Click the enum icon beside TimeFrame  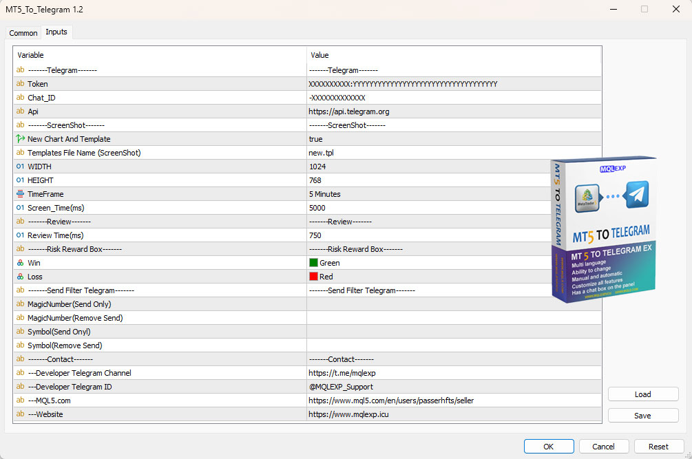click(x=20, y=193)
